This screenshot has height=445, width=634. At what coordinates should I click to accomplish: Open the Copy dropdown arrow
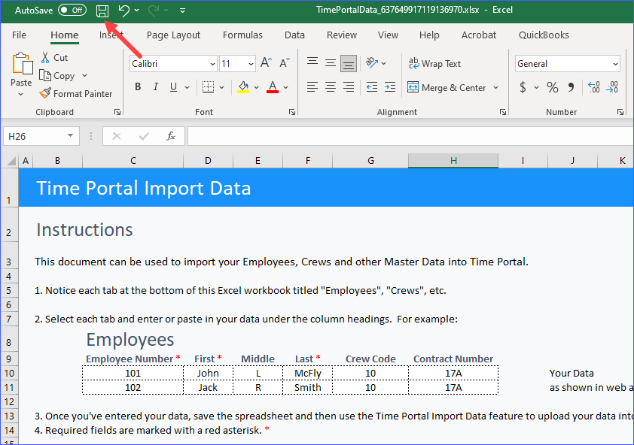[x=84, y=75]
